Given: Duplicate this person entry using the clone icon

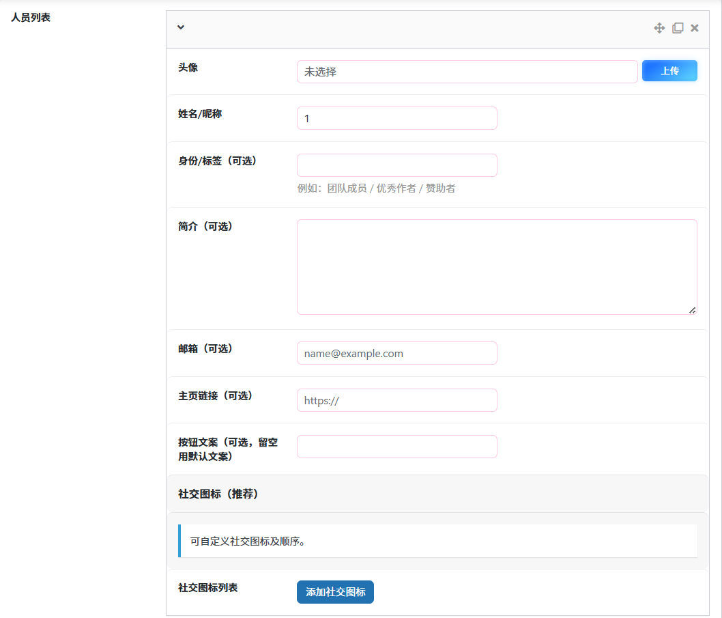Looking at the screenshot, I should (x=678, y=28).
